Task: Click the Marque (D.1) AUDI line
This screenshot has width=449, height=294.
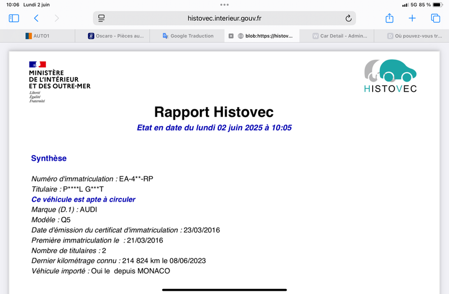Action: pyautogui.click(x=64, y=209)
